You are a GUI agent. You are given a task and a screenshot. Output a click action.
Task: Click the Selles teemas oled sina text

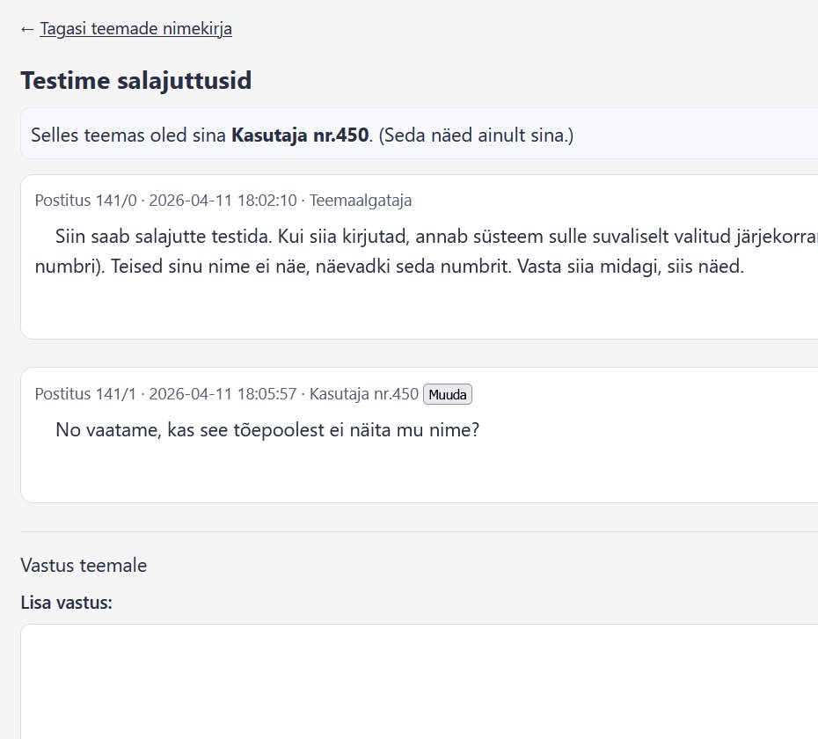pyautogui.click(x=128, y=136)
